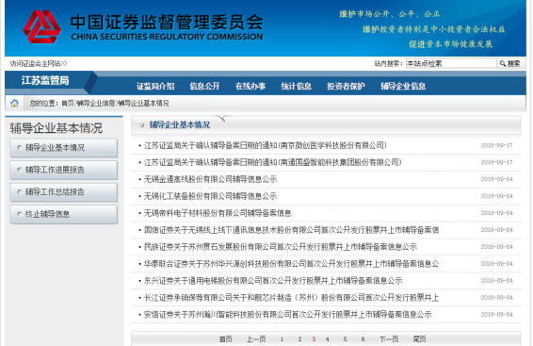Click the red CSRC logo emblem
Screen dimensions: 533x346
coord(41,27)
